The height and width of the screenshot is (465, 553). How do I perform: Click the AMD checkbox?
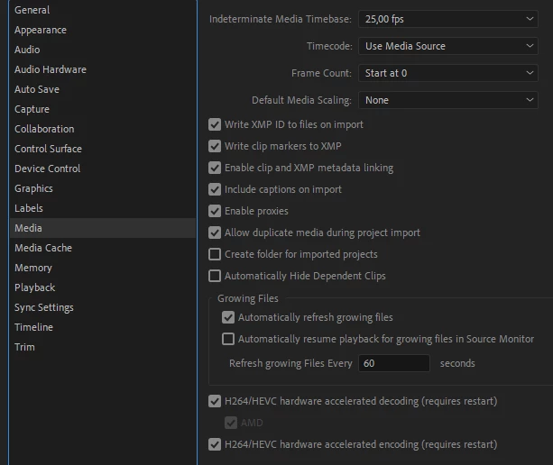pyautogui.click(x=231, y=423)
